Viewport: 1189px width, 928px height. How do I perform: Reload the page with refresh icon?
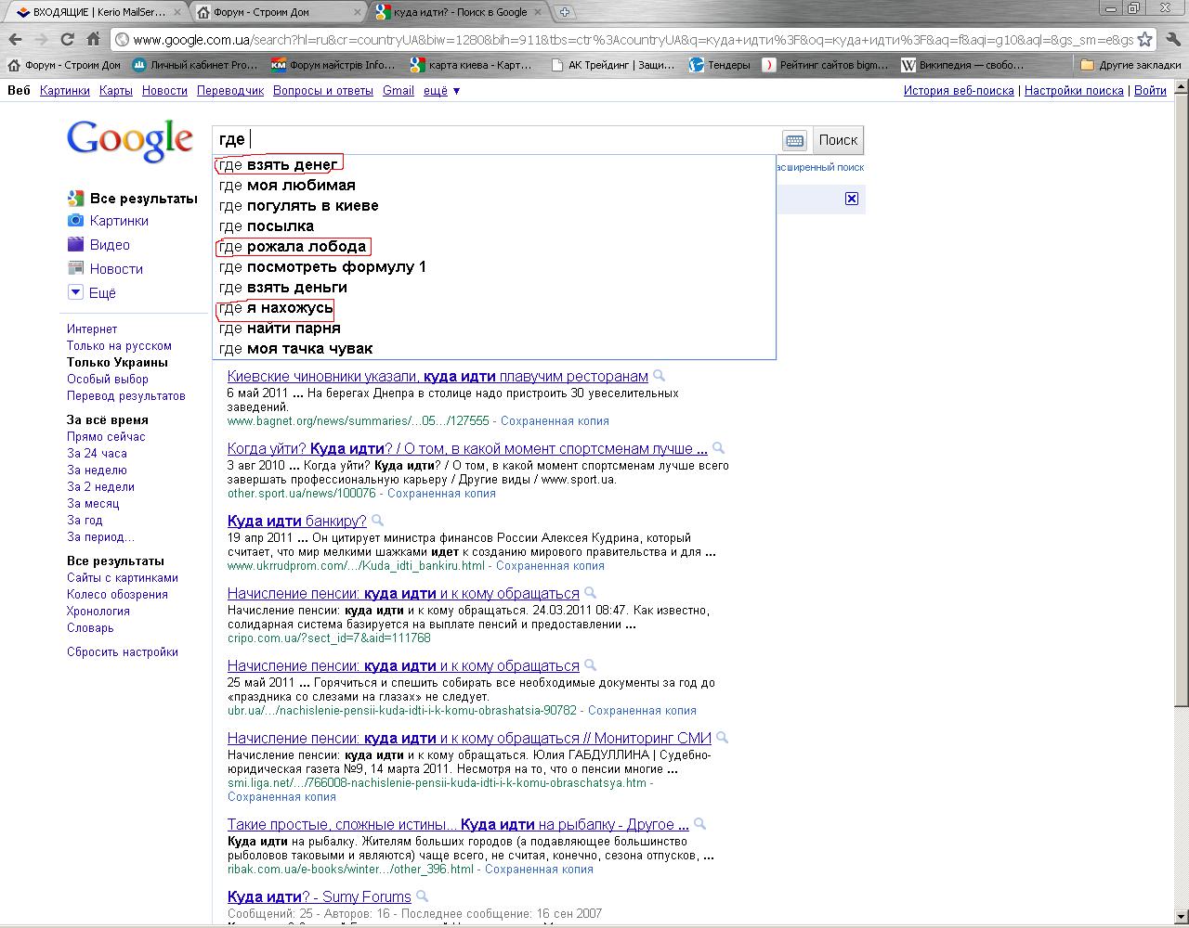[67, 40]
